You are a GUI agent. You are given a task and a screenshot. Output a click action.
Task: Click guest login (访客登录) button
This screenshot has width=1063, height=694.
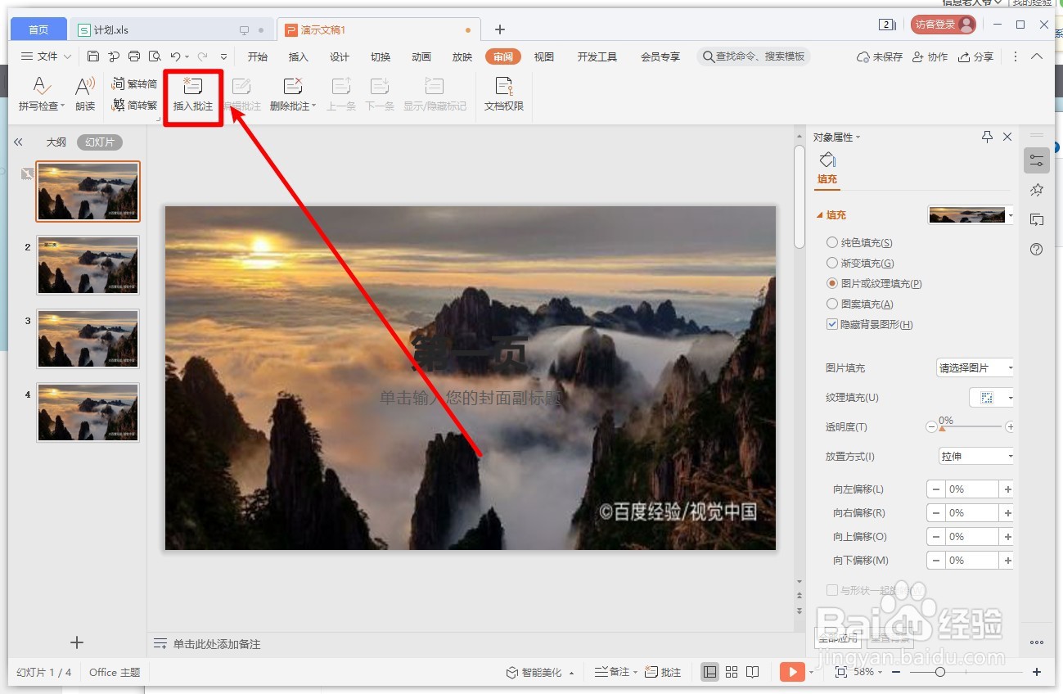944,25
